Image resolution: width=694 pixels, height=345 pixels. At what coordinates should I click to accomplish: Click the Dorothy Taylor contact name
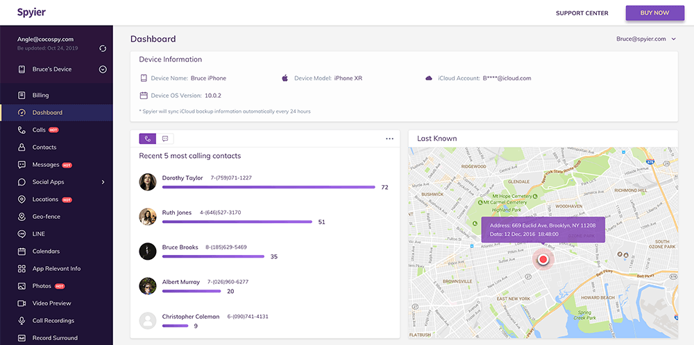pyautogui.click(x=183, y=178)
